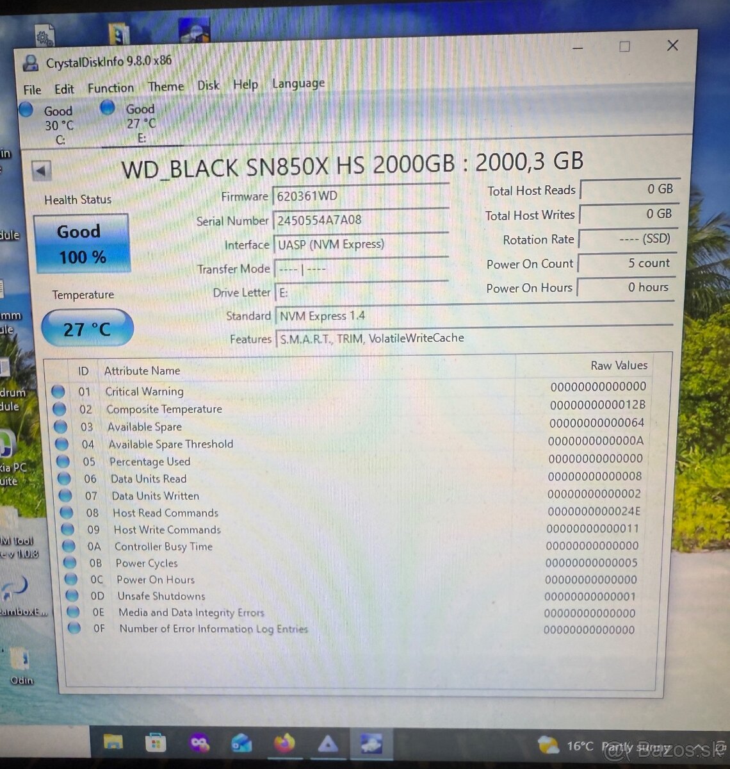
Task: Click the CrystalDiskInfo title bar icon
Action: pos(31,63)
